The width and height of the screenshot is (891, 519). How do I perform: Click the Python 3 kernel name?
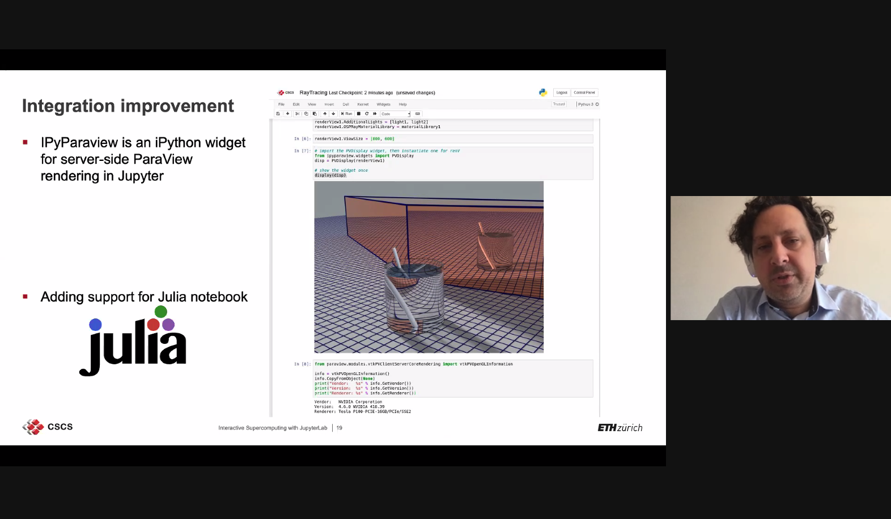point(585,104)
